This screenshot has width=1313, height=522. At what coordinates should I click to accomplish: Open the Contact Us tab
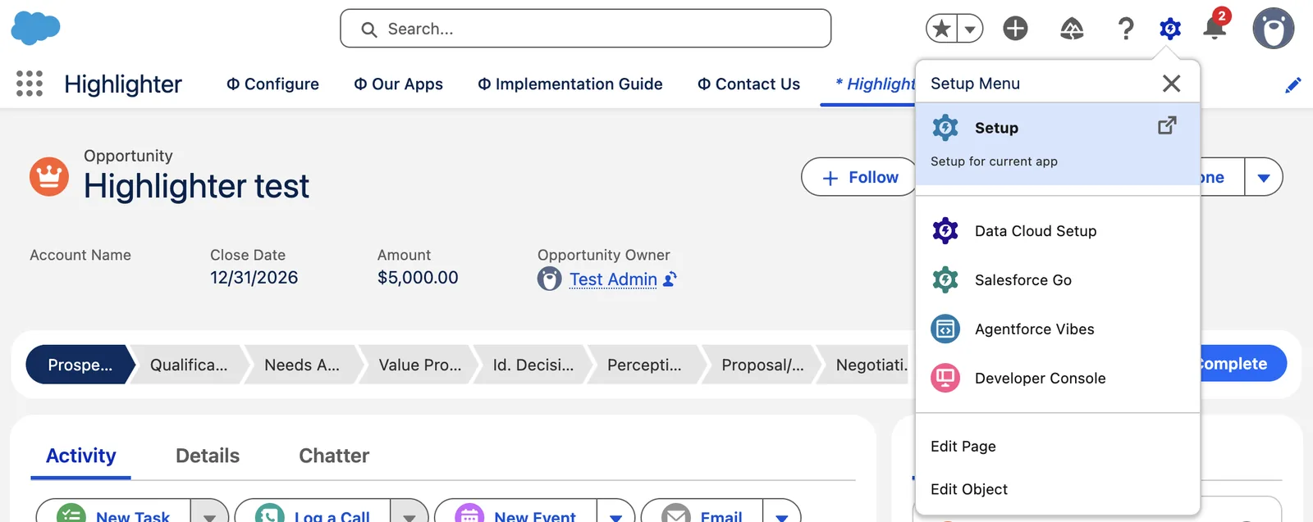coord(748,84)
